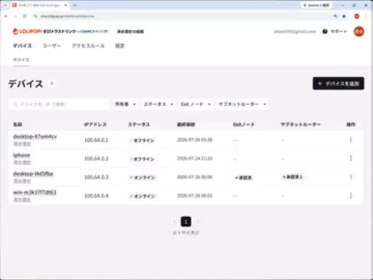Click オンライン status of win-m3k37f7dt63
The width and height of the screenshot is (373, 280).
142,196
